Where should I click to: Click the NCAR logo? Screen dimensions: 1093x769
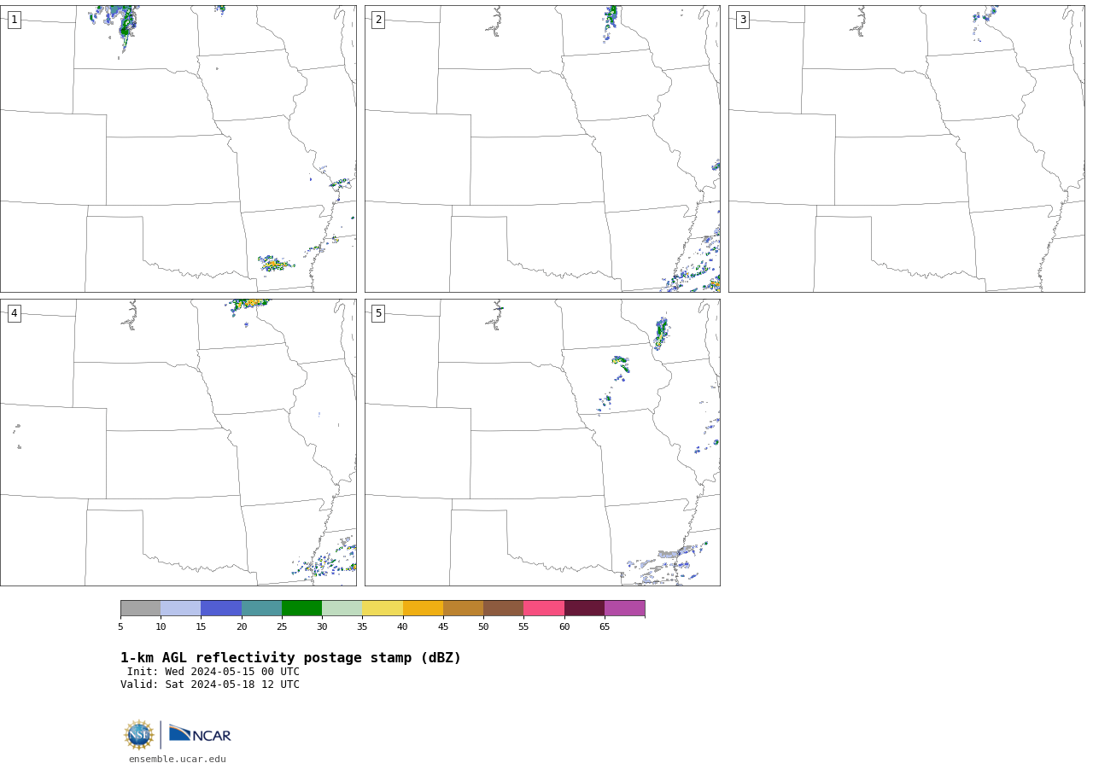pos(200,734)
